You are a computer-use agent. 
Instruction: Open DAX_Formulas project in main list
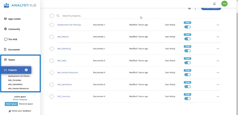(64, 96)
